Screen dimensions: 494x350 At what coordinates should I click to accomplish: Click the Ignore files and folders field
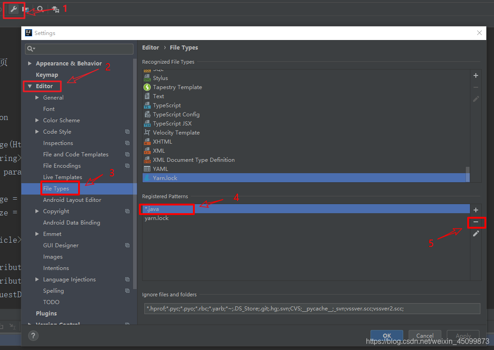(x=312, y=309)
